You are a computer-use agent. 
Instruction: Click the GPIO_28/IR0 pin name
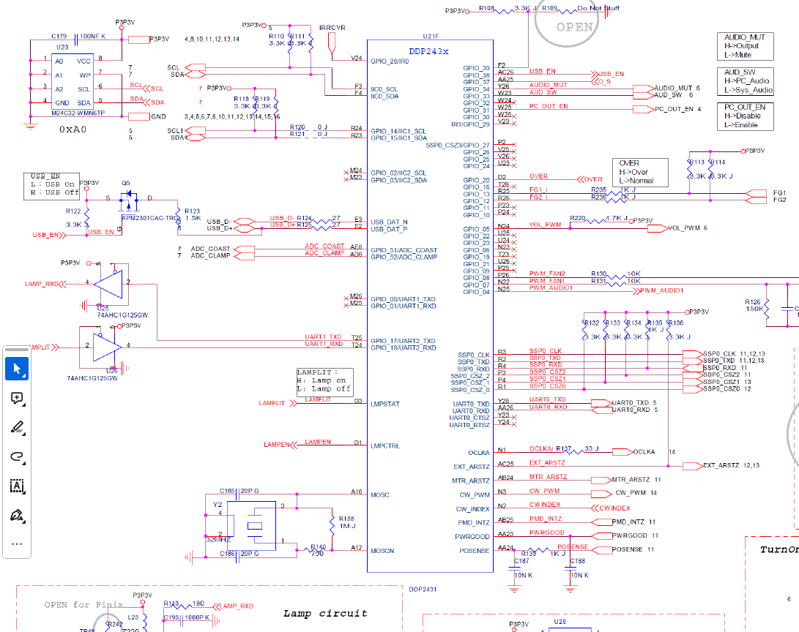coord(390,61)
